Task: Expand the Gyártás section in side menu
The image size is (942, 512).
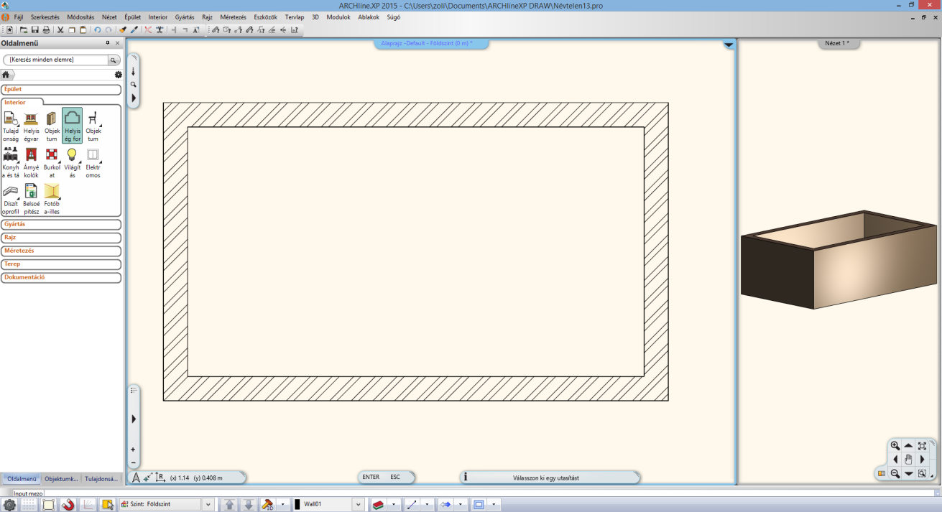Action: point(61,224)
